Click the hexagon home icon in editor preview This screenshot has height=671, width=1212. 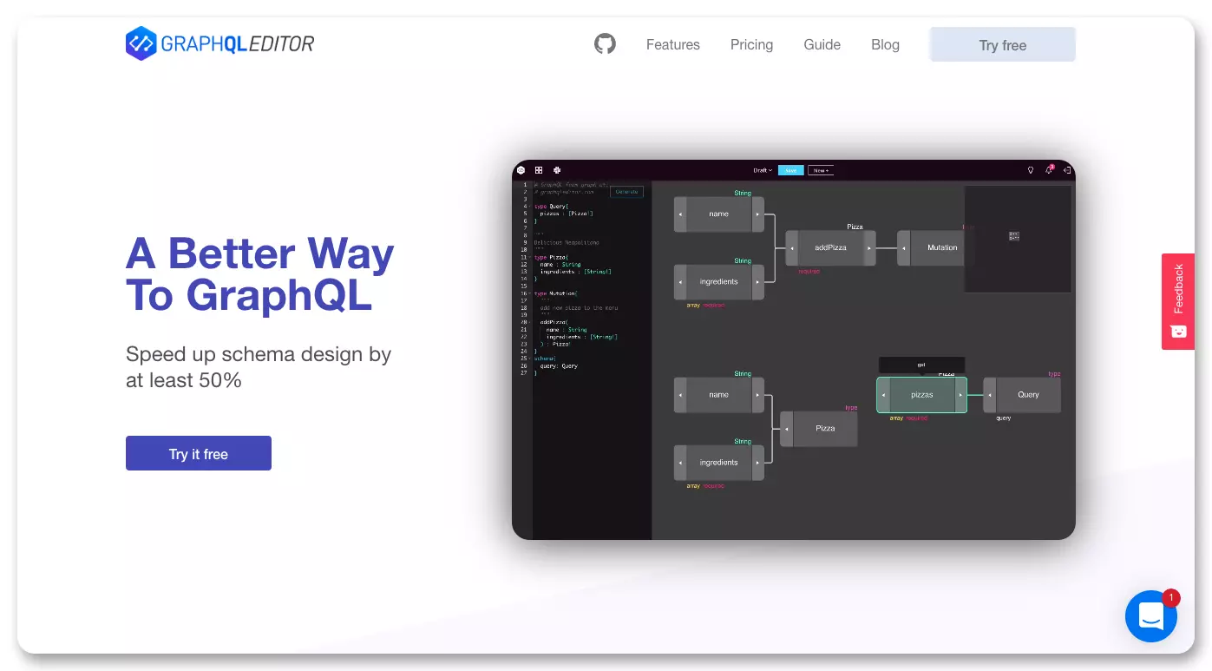[521, 170]
